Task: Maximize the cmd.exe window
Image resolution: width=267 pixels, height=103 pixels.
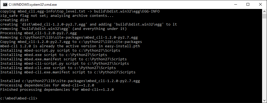Action: tap(248, 5)
